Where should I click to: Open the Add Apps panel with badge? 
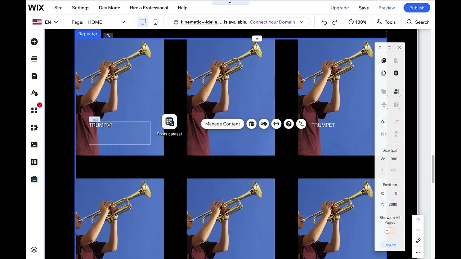(34, 110)
